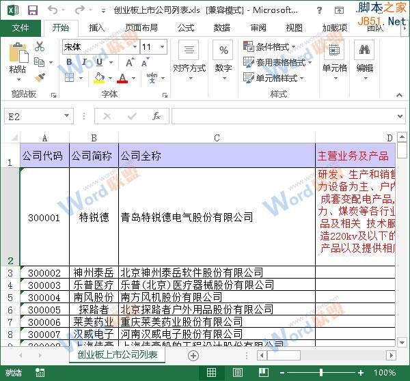Click the 100% zoom level
The image size is (410, 381).
[x=384, y=372]
